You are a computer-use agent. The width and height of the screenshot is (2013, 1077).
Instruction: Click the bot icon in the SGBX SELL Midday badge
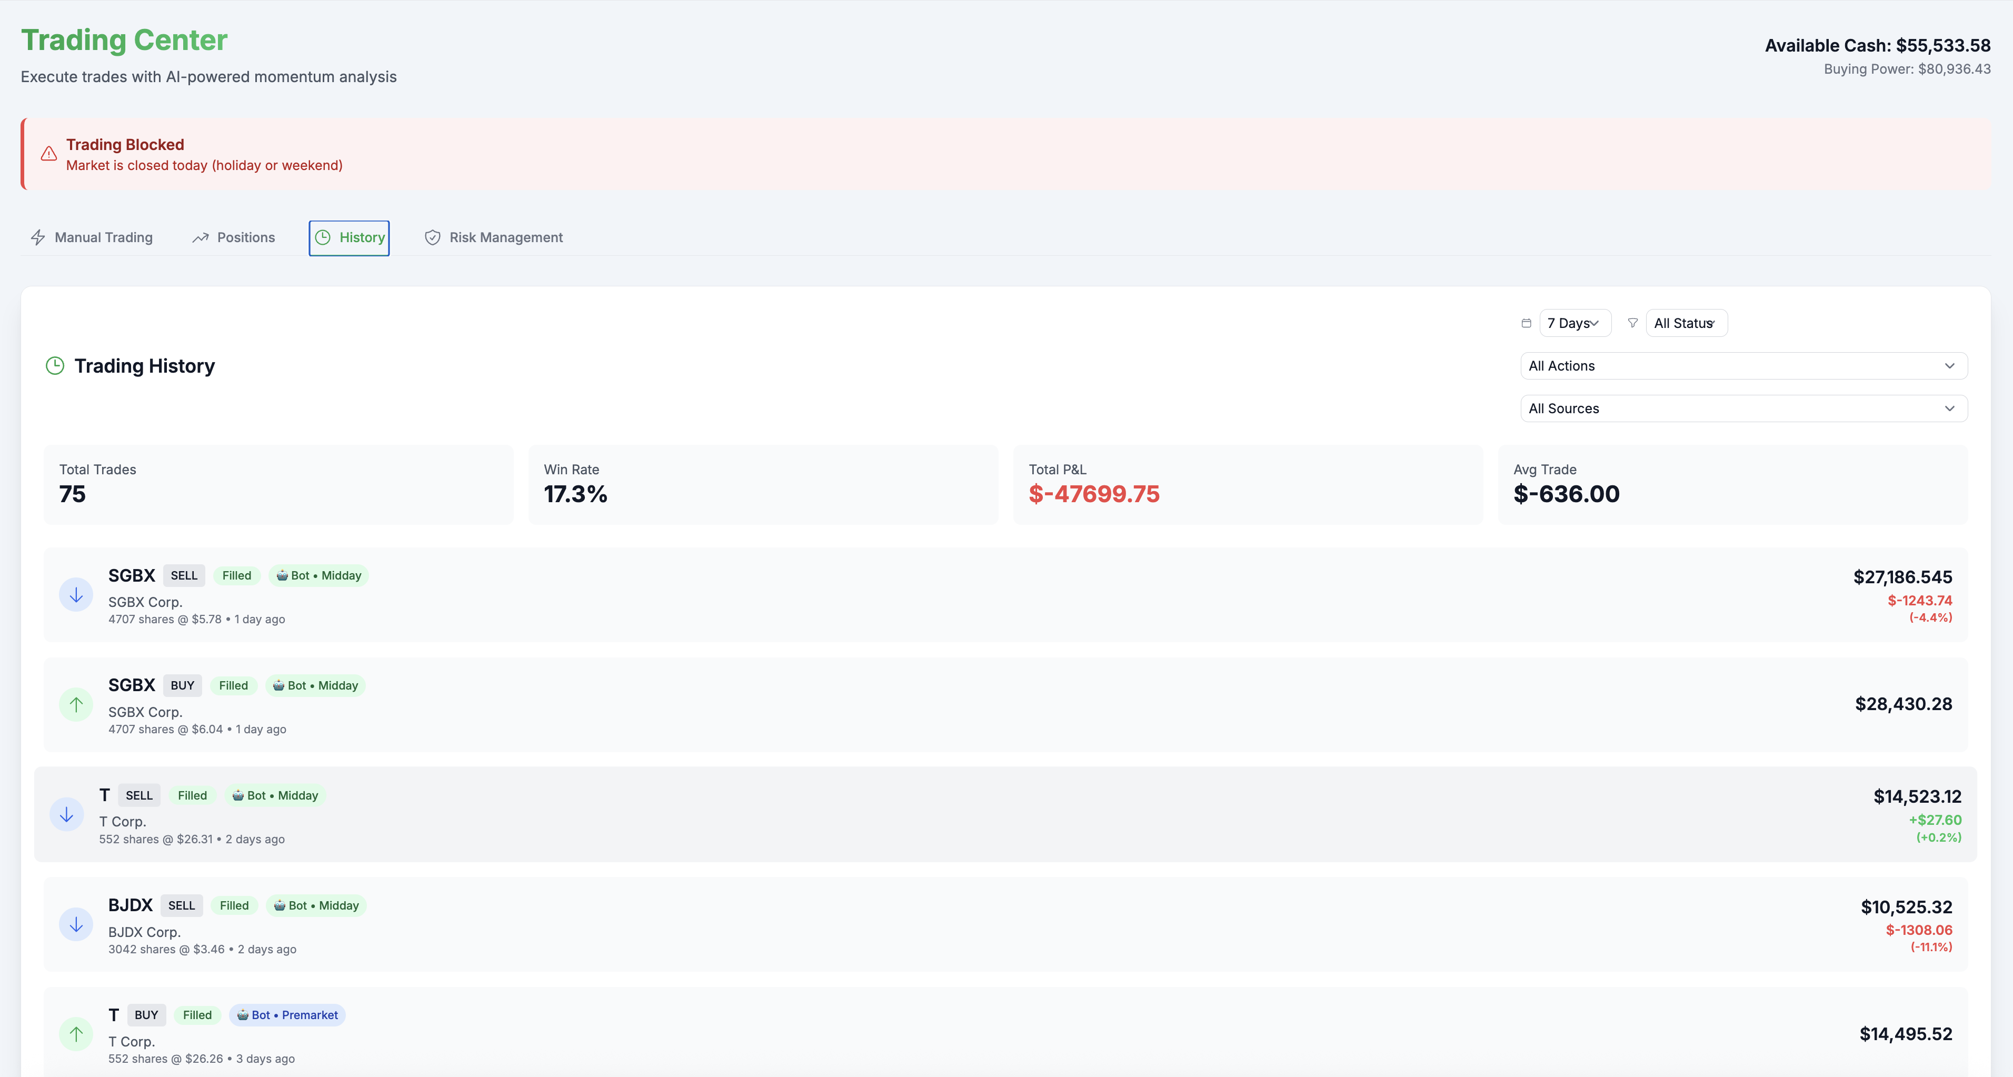(x=282, y=576)
